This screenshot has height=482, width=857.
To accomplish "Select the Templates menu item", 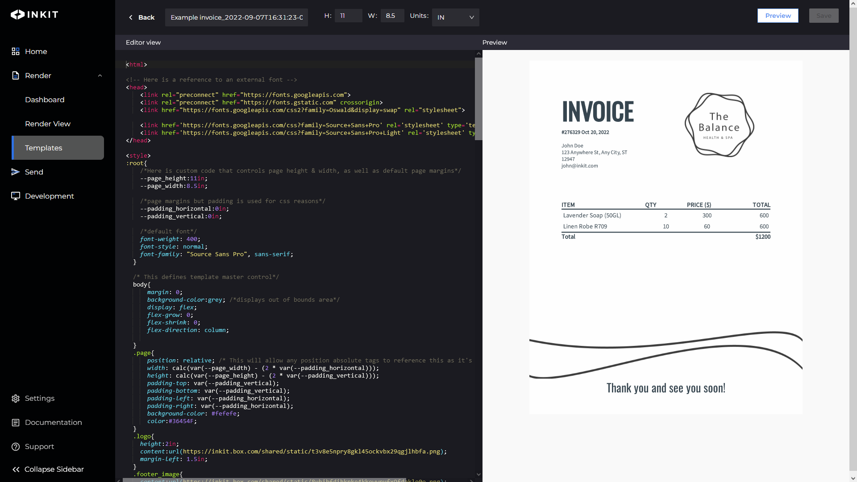I will tap(58, 148).
